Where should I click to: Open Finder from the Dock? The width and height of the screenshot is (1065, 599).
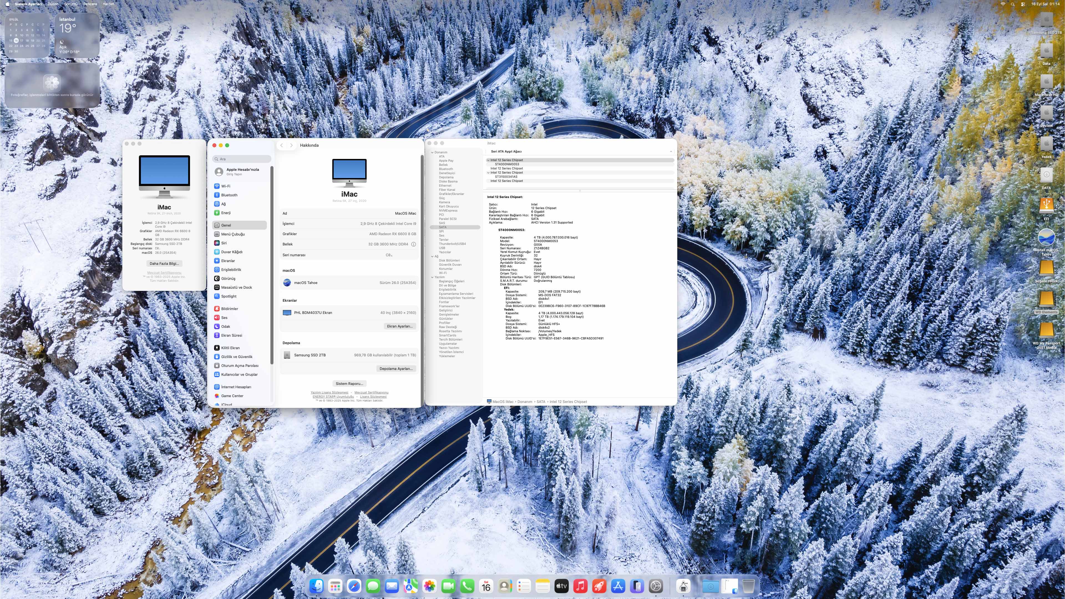point(316,586)
